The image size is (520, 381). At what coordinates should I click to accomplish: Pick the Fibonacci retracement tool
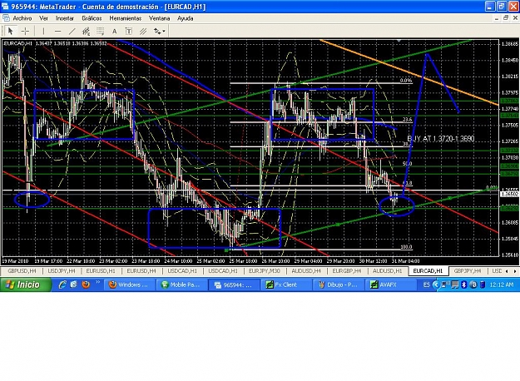[x=100, y=31]
